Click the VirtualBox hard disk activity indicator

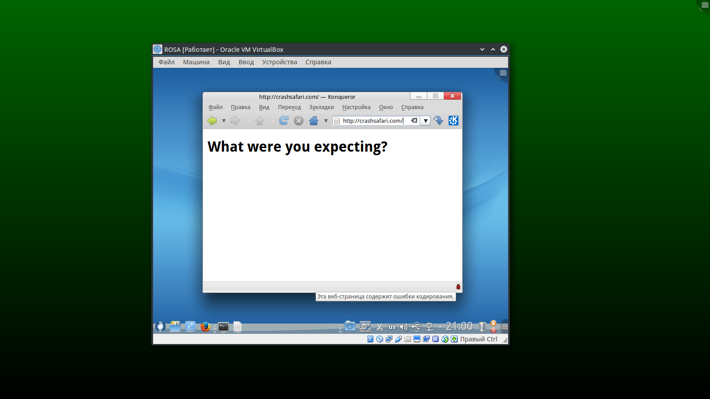pyautogui.click(x=370, y=339)
